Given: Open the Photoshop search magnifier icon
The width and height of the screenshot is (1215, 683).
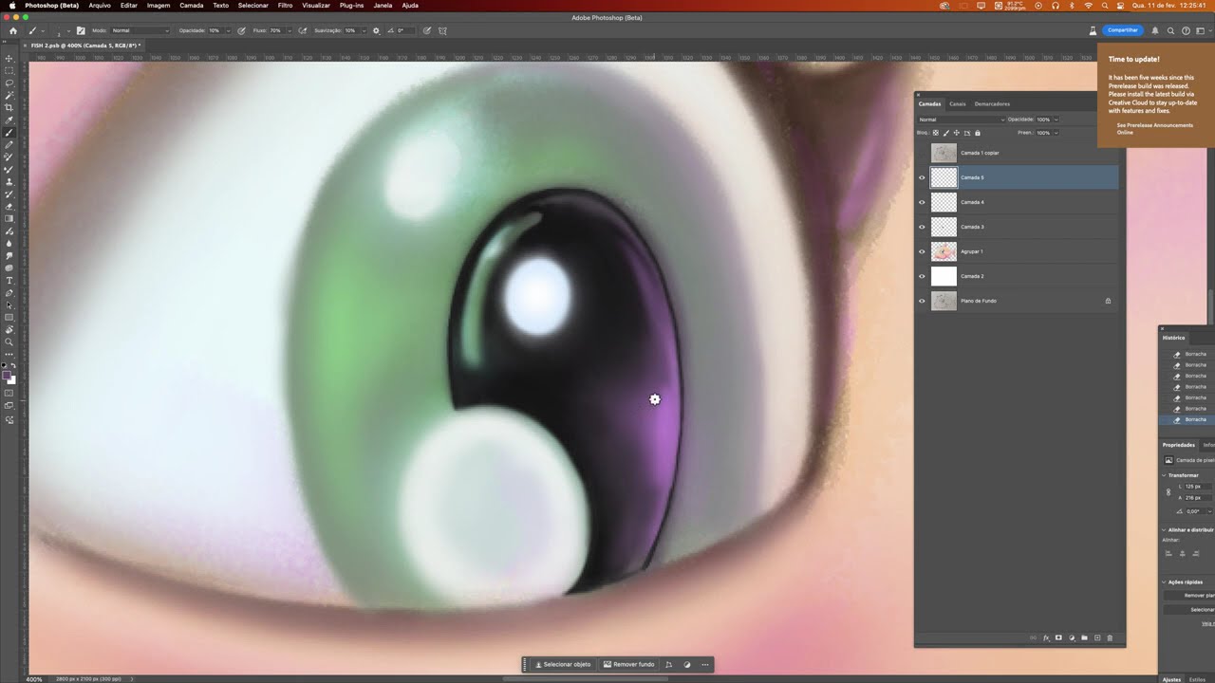Looking at the screenshot, I should (x=1170, y=30).
